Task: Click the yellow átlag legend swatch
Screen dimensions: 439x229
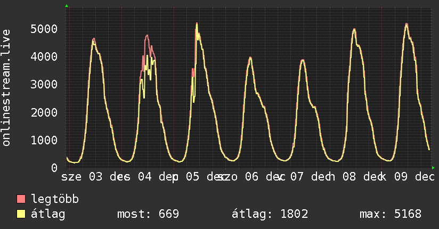Action: click(x=21, y=214)
